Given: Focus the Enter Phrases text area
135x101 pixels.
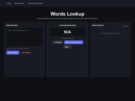Looking at the screenshot, I should point(24,37).
